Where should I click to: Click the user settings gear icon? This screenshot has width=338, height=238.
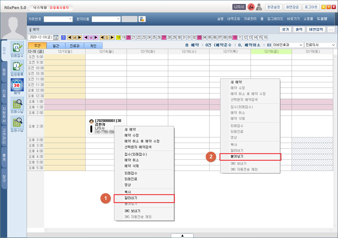click(259, 7)
